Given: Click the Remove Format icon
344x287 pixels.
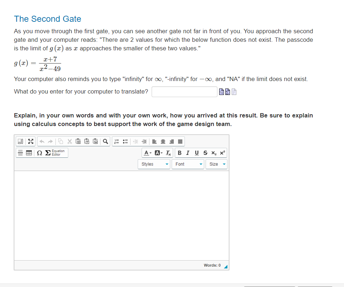Looking at the screenshot, I should coord(168,153).
